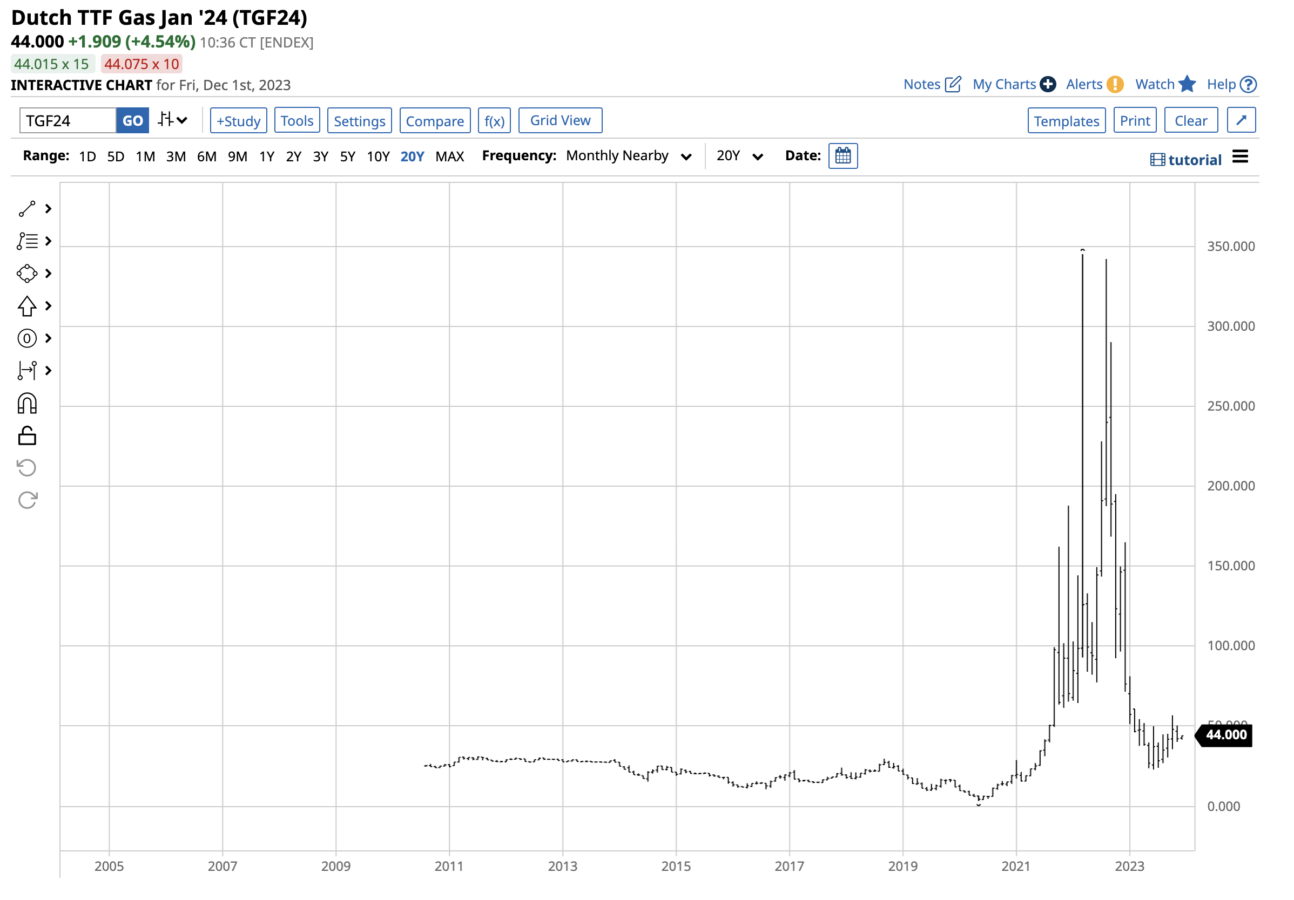The width and height of the screenshot is (1294, 900).
Task: Select the line drawing tool icon
Action: pyautogui.click(x=27, y=209)
